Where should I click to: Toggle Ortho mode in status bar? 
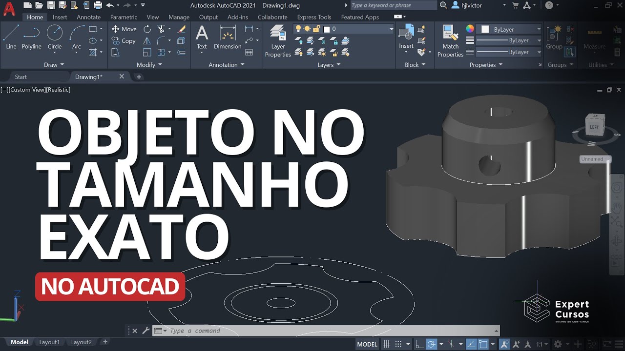coord(419,344)
